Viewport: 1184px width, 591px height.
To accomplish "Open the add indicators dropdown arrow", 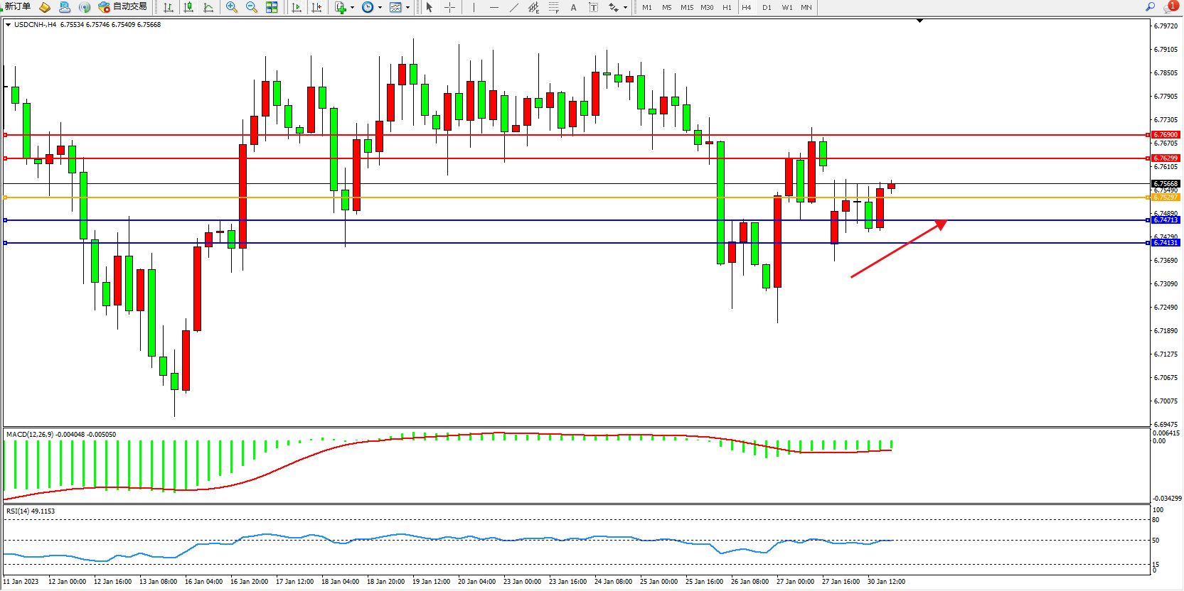I will tap(352, 8).
